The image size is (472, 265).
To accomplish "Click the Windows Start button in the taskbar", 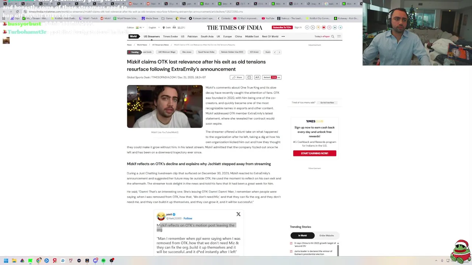I will pos(6,261).
